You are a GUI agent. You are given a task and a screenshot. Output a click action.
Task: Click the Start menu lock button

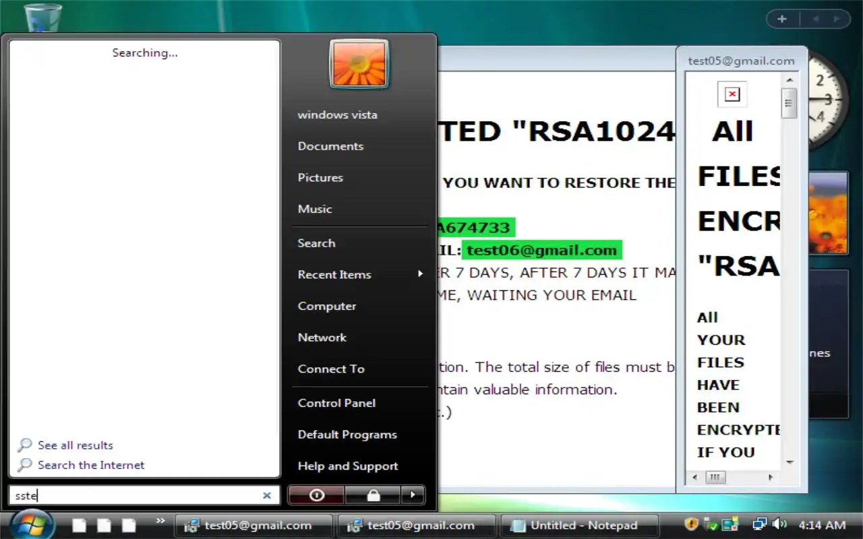point(373,495)
